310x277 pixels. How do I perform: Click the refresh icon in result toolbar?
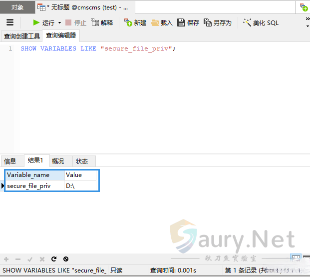point(54,259)
